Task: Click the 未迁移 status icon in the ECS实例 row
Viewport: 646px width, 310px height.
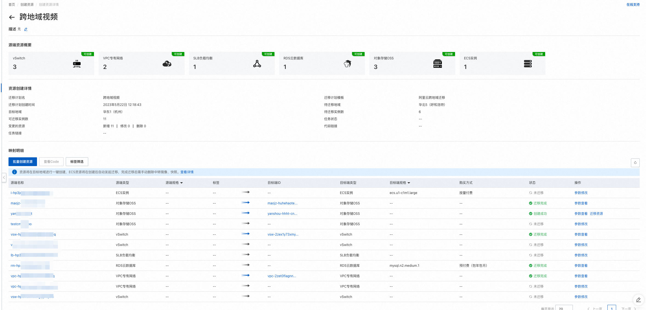Action: [x=530, y=193]
